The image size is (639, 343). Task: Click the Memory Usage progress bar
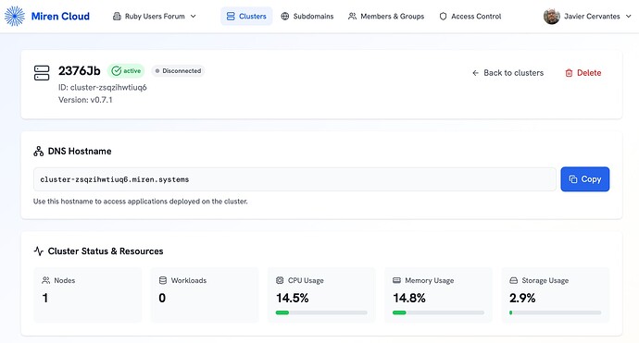[438, 312]
